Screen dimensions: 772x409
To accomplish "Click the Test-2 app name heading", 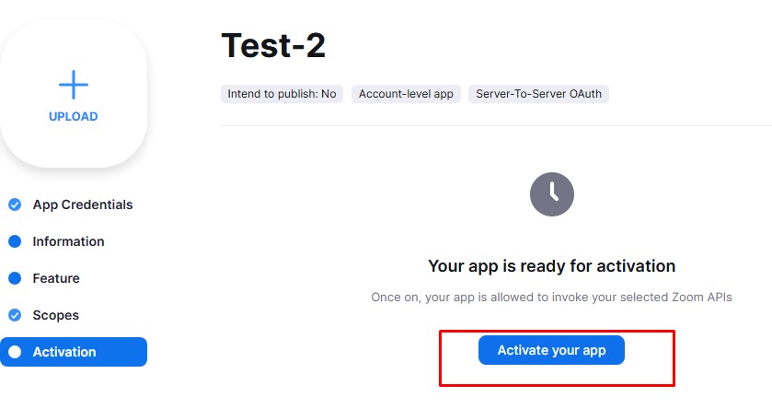I will click(x=273, y=45).
